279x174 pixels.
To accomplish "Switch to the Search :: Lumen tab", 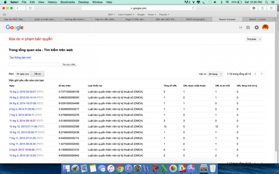I will point(257,19).
